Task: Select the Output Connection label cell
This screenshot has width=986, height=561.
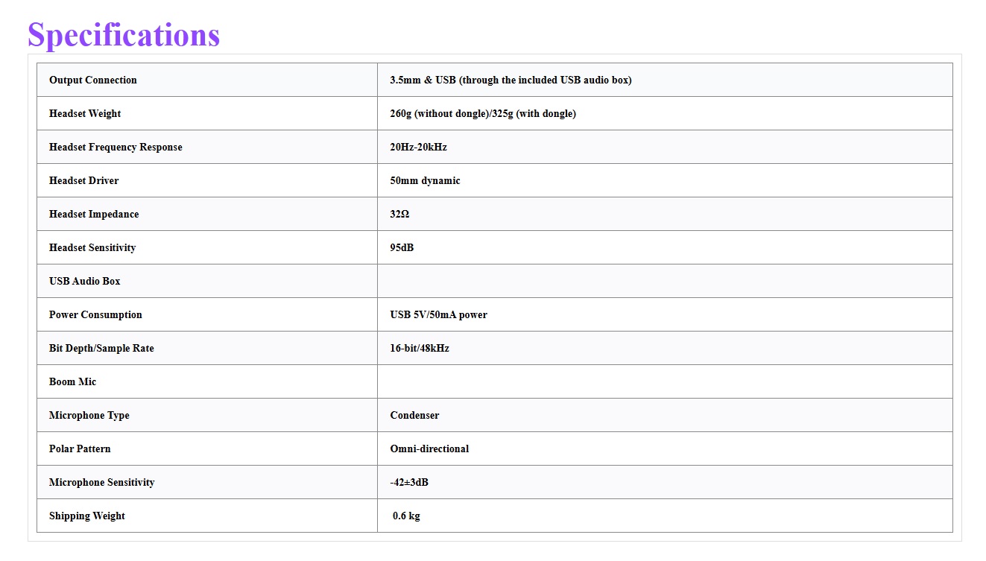Action: pyautogui.click(x=207, y=80)
